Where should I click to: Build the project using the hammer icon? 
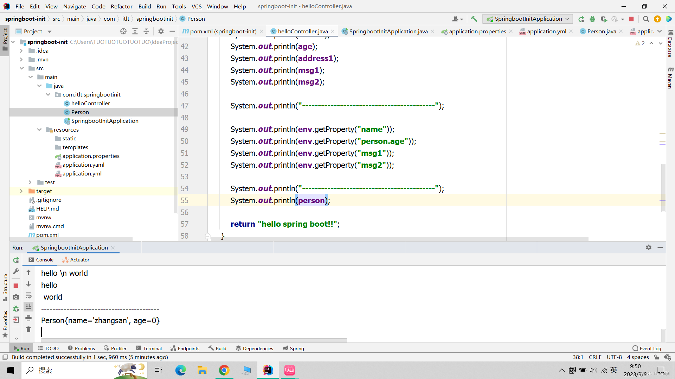pos(474,19)
